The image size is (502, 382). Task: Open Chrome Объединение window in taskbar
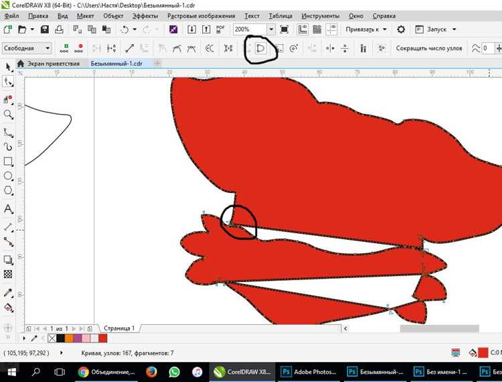107,372
